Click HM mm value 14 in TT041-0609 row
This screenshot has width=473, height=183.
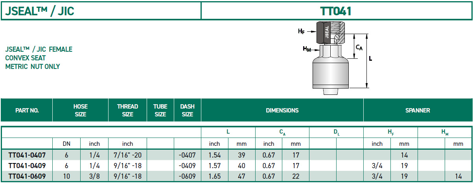(x=458, y=176)
